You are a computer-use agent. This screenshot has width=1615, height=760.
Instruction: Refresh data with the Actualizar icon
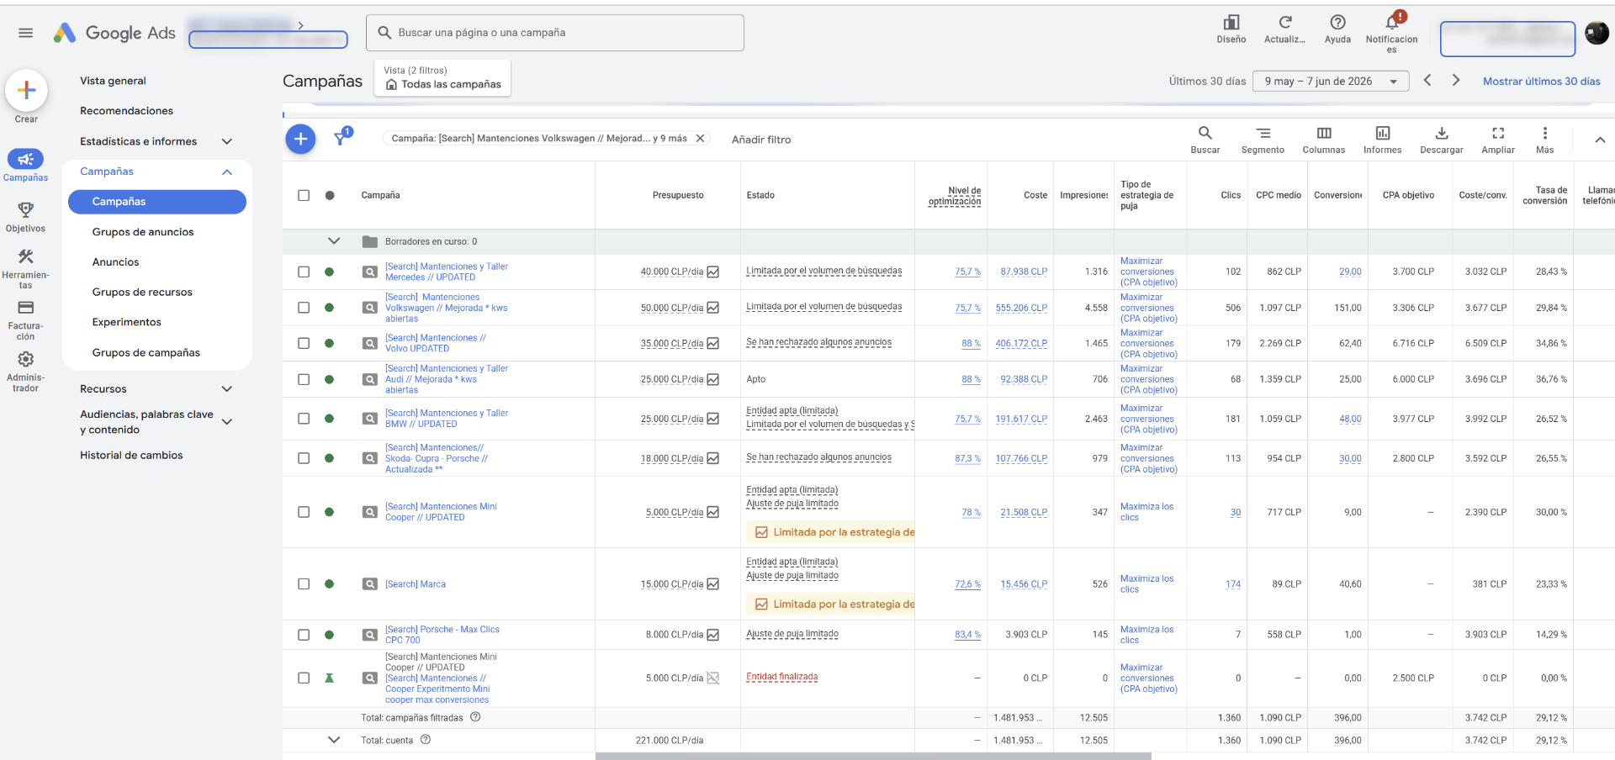pos(1284,29)
